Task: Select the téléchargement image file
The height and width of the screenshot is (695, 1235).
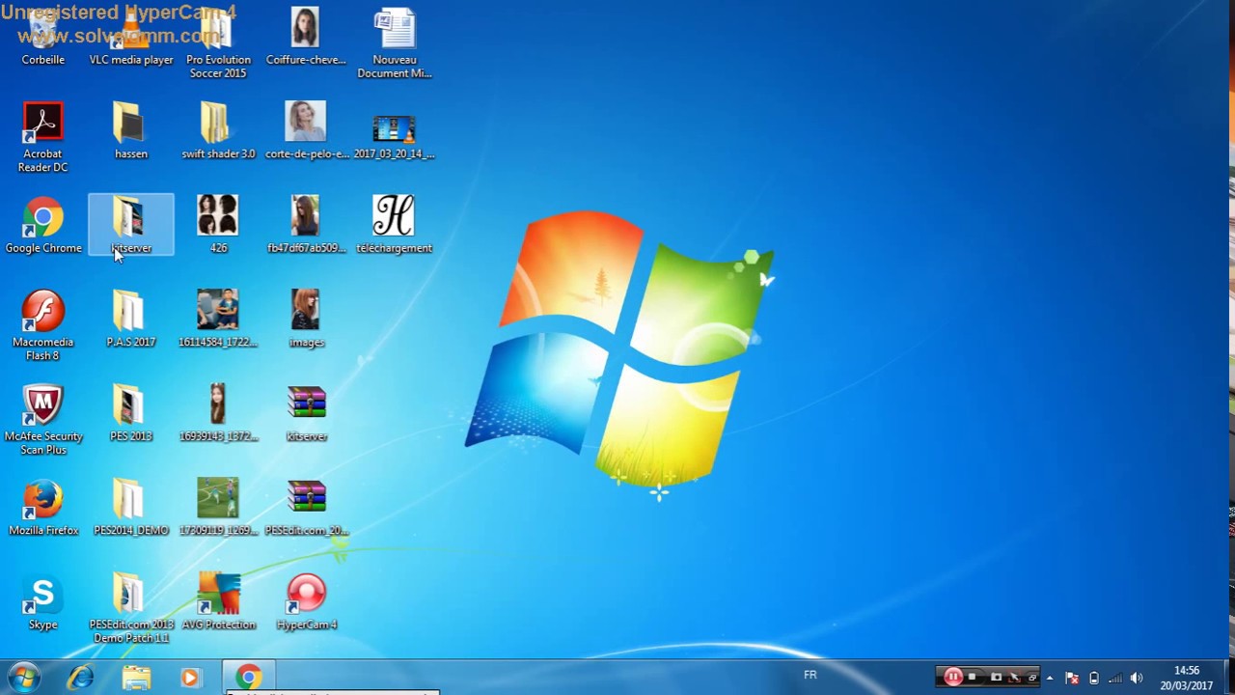Action: [394, 225]
